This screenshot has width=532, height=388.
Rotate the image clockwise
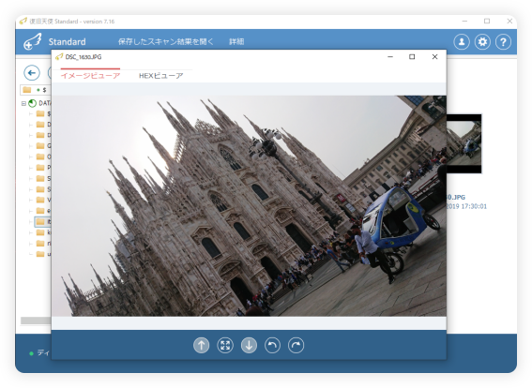[296, 345]
